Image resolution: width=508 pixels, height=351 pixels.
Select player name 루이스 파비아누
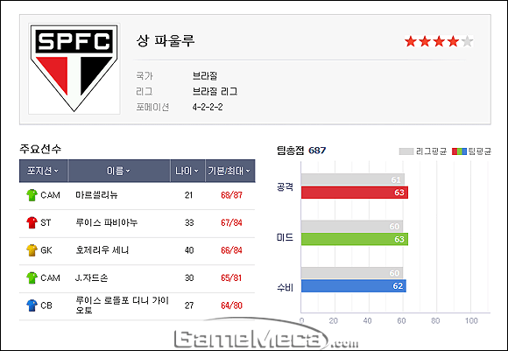tap(106, 222)
